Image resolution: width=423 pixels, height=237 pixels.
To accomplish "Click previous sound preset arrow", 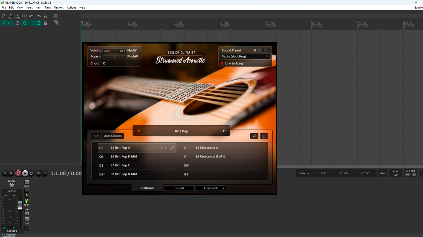I will 264,50.
